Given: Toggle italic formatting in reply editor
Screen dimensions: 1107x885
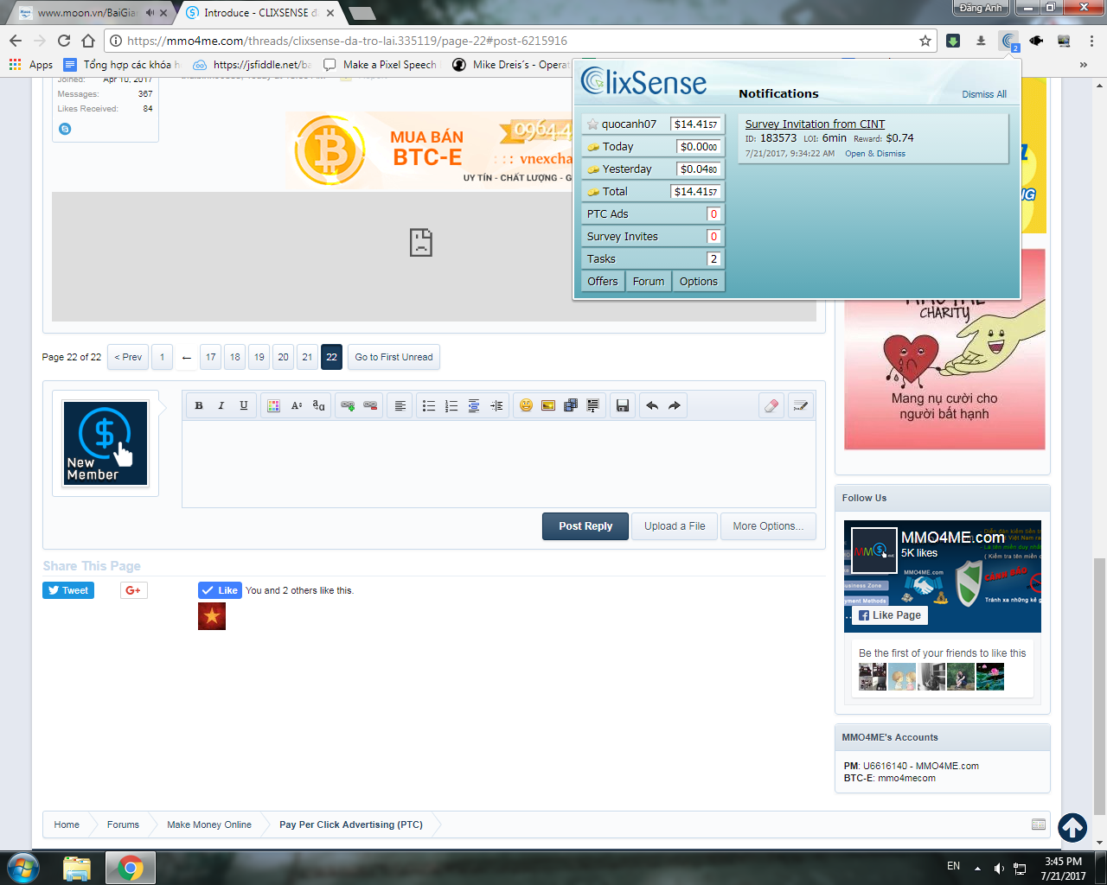Looking at the screenshot, I should click(x=221, y=405).
